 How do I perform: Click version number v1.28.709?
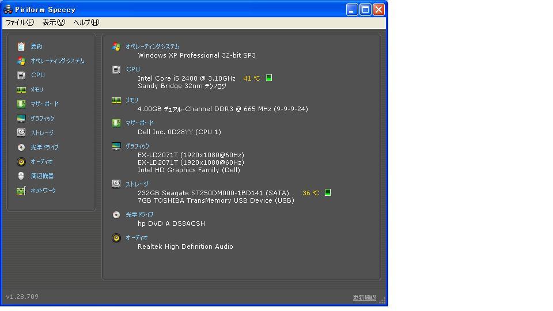click(x=22, y=297)
